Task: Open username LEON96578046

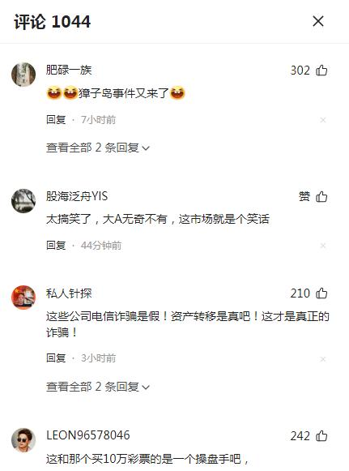Action: 88,435
